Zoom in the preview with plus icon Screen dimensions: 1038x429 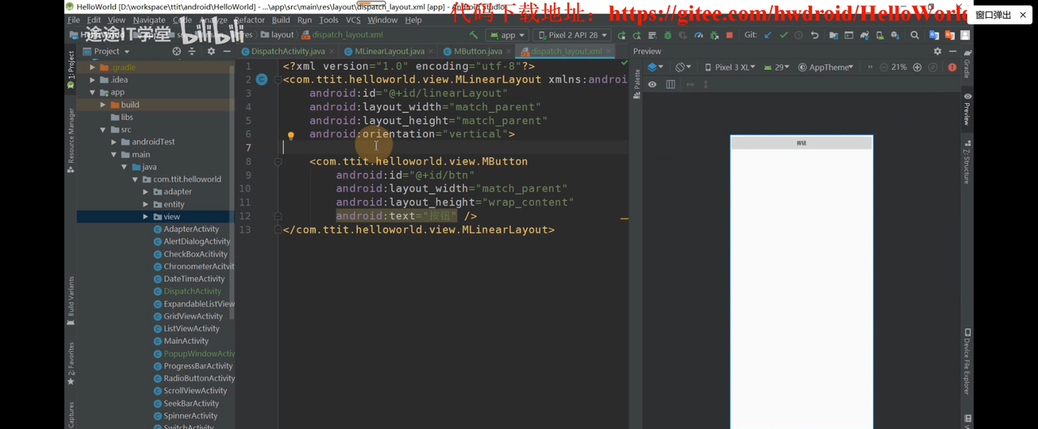(x=917, y=67)
